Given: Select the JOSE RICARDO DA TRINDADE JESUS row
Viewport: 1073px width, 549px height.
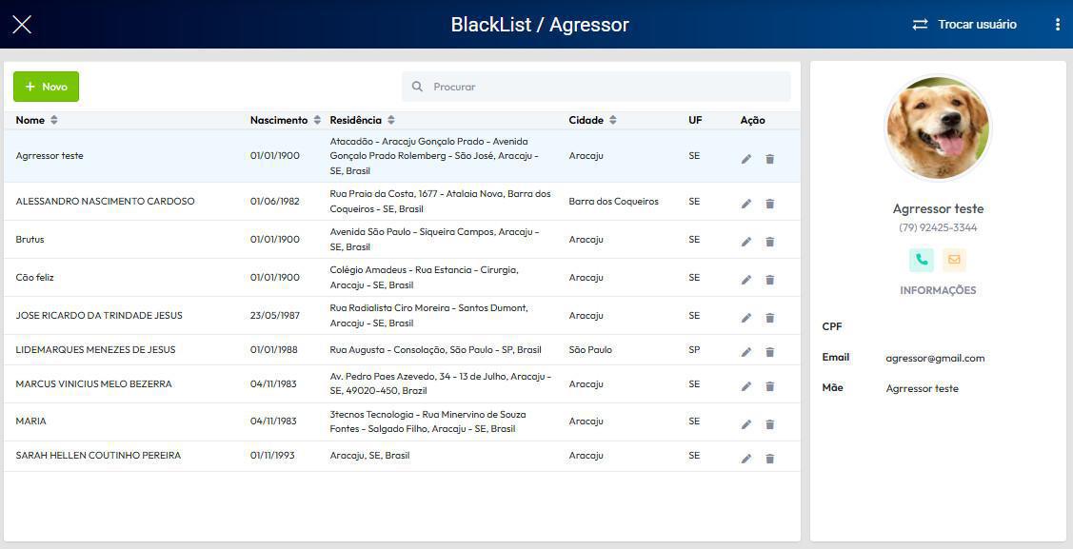Looking at the screenshot, I should click(x=402, y=316).
